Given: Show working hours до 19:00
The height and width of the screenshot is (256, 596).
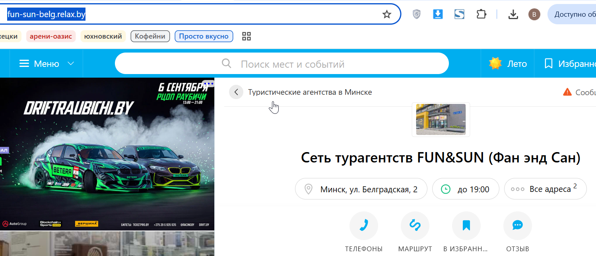Looking at the screenshot, I should coord(466,189).
